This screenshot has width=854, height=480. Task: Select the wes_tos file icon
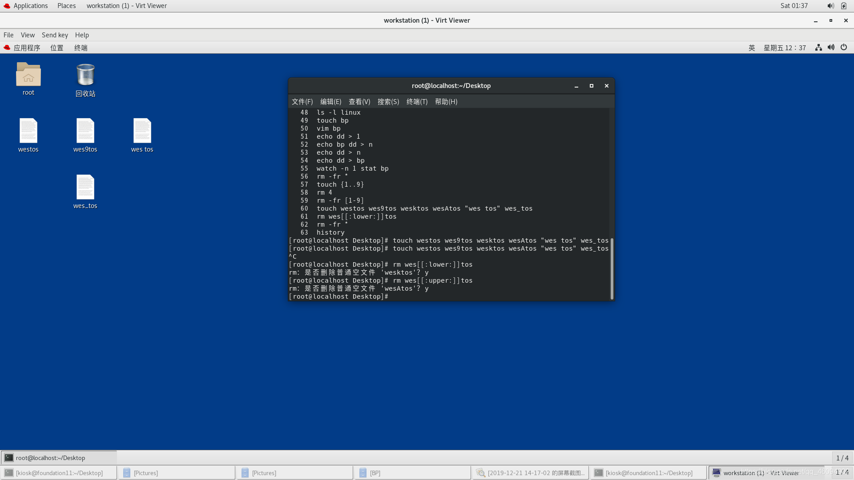coord(85,188)
